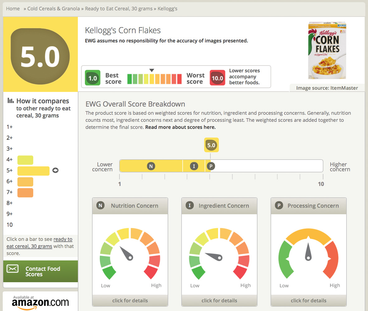
Task: Click the Image source: ItemMaster label
Action: click(x=327, y=88)
